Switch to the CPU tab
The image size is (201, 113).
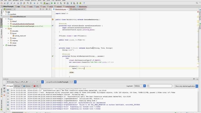(37, 86)
